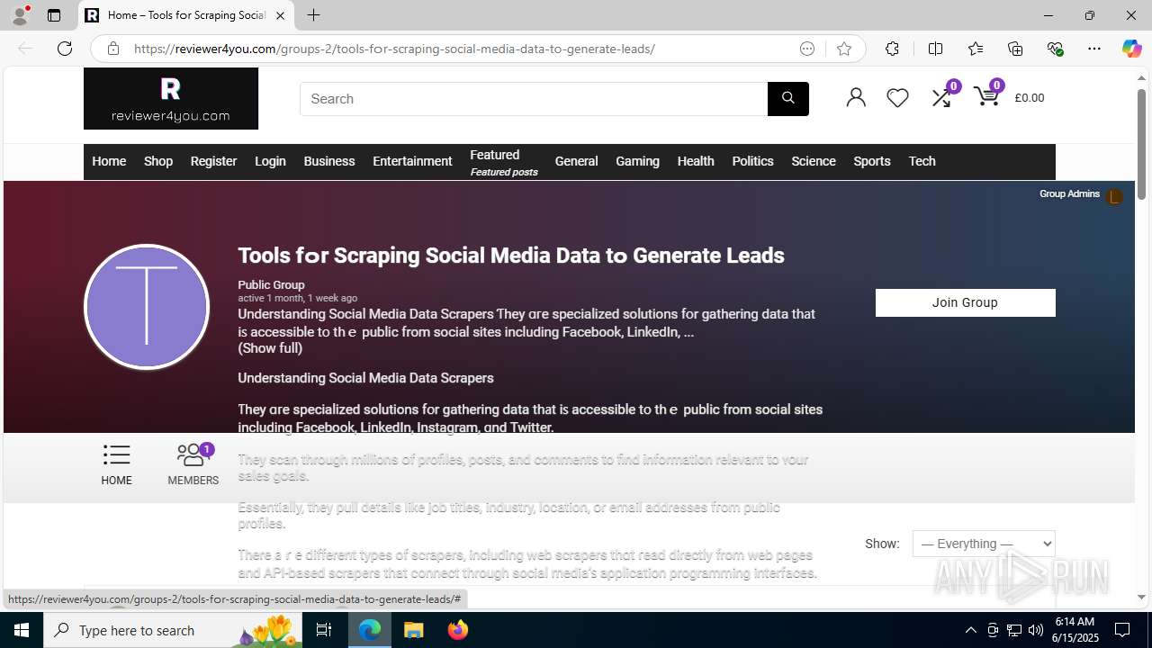Click the taskbar search box
The image size is (1152, 648).
pyautogui.click(x=171, y=630)
